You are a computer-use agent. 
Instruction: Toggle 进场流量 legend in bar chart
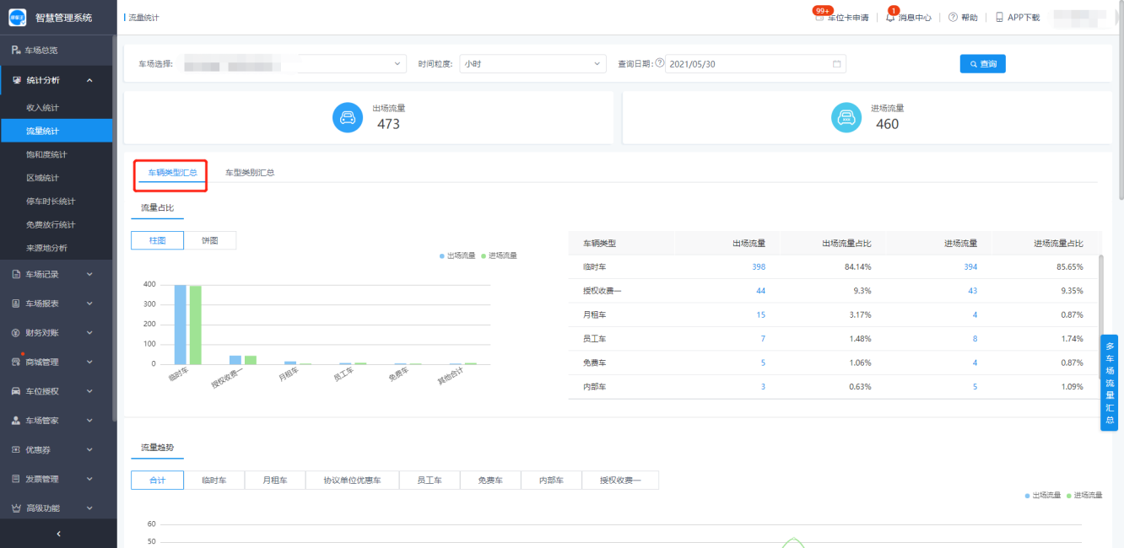point(499,255)
